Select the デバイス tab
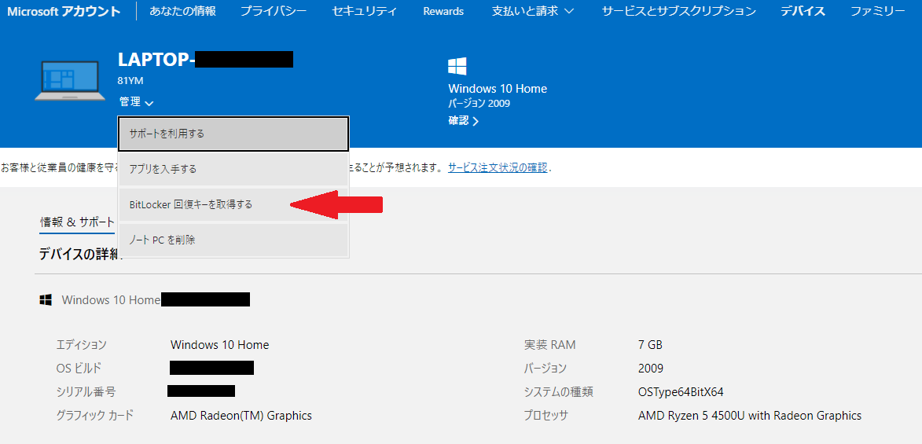The image size is (922, 444). (803, 11)
